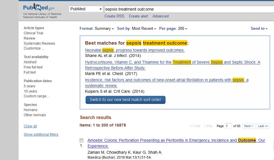
Task: Filter results by Full text
Action: tap(29, 72)
